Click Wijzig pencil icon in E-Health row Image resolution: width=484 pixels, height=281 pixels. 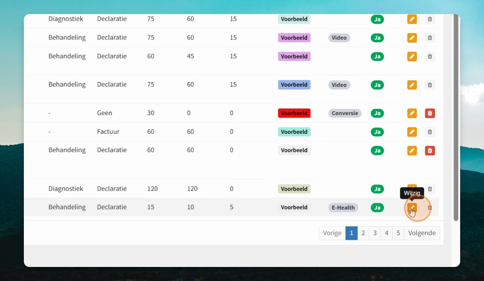pyautogui.click(x=412, y=208)
